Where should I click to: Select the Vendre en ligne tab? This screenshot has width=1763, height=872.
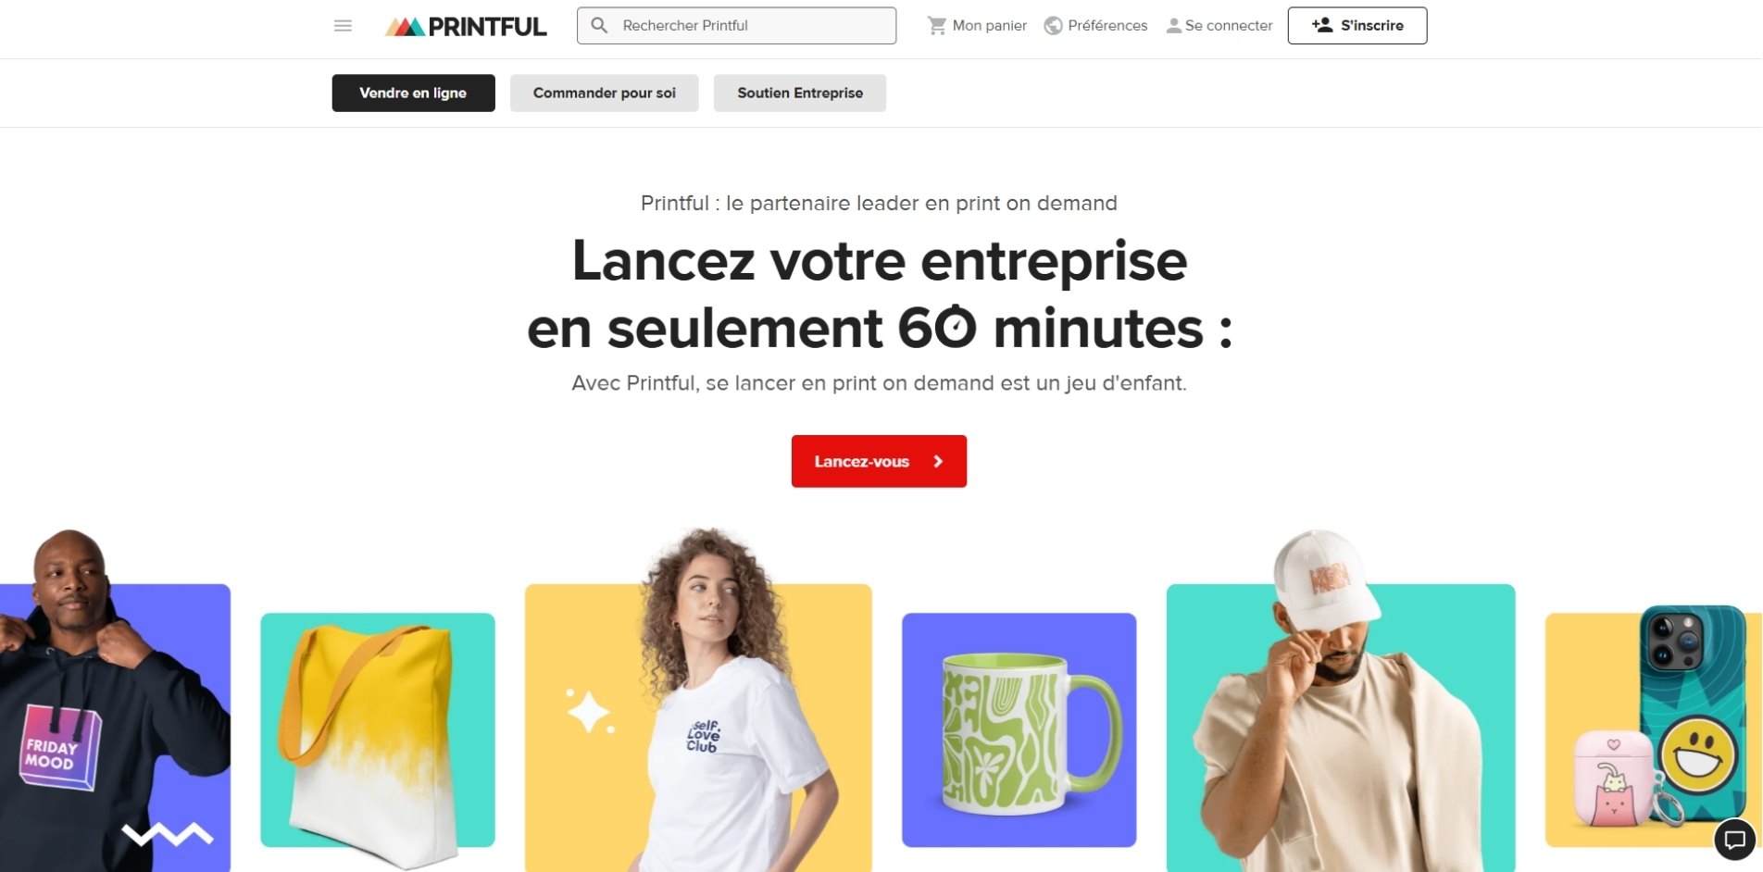(x=413, y=93)
